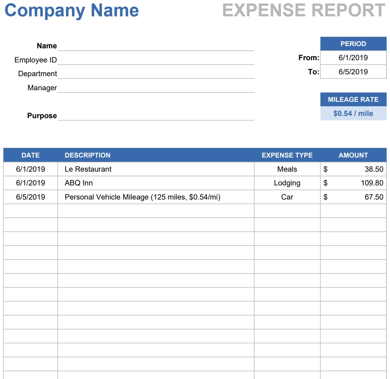Click the From: label
Image resolution: width=390 pixels, height=379 pixels.
[x=309, y=58]
